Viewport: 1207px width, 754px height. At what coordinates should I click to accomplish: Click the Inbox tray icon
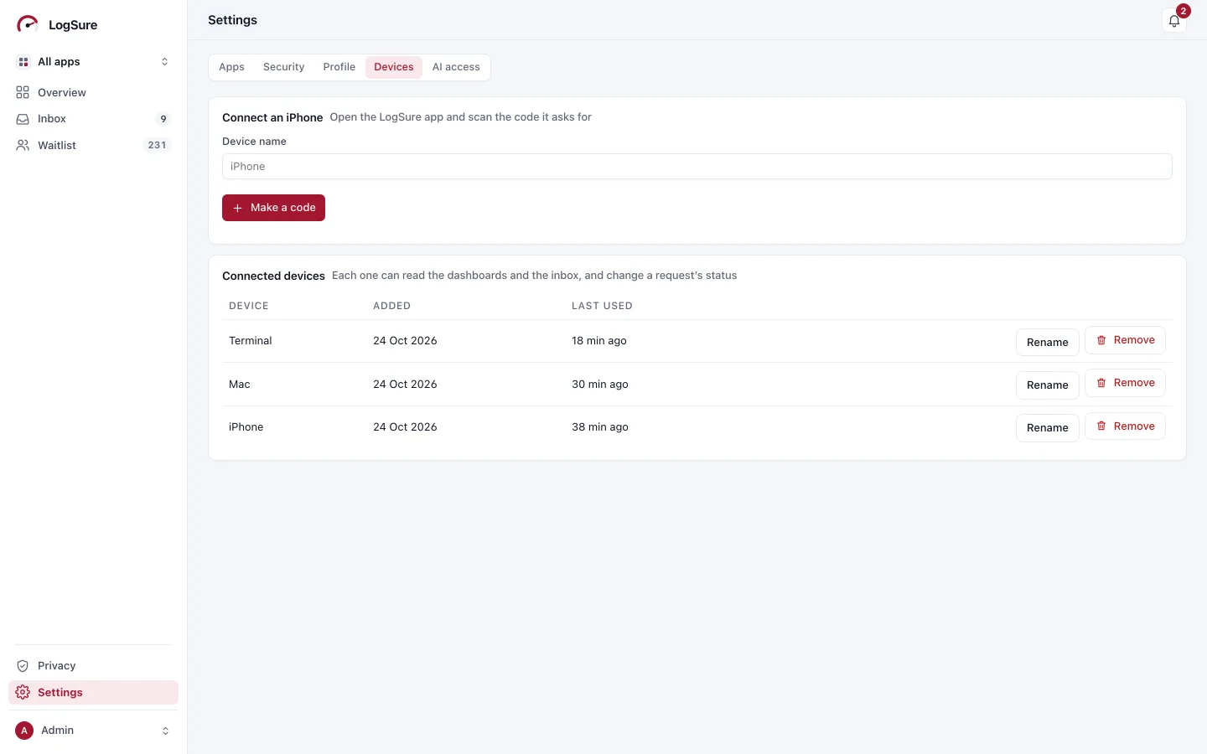click(x=23, y=119)
